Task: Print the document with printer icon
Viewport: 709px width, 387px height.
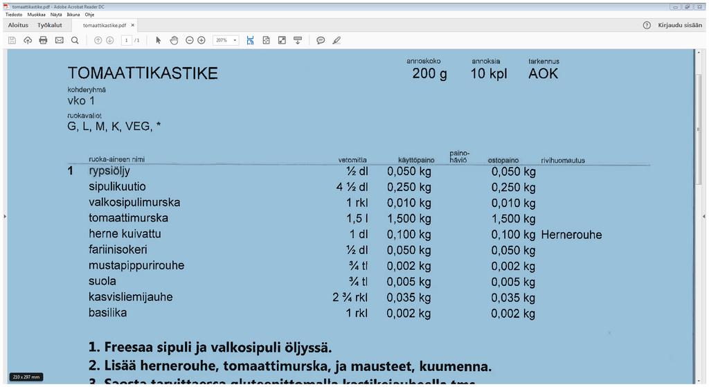Action: tap(43, 40)
